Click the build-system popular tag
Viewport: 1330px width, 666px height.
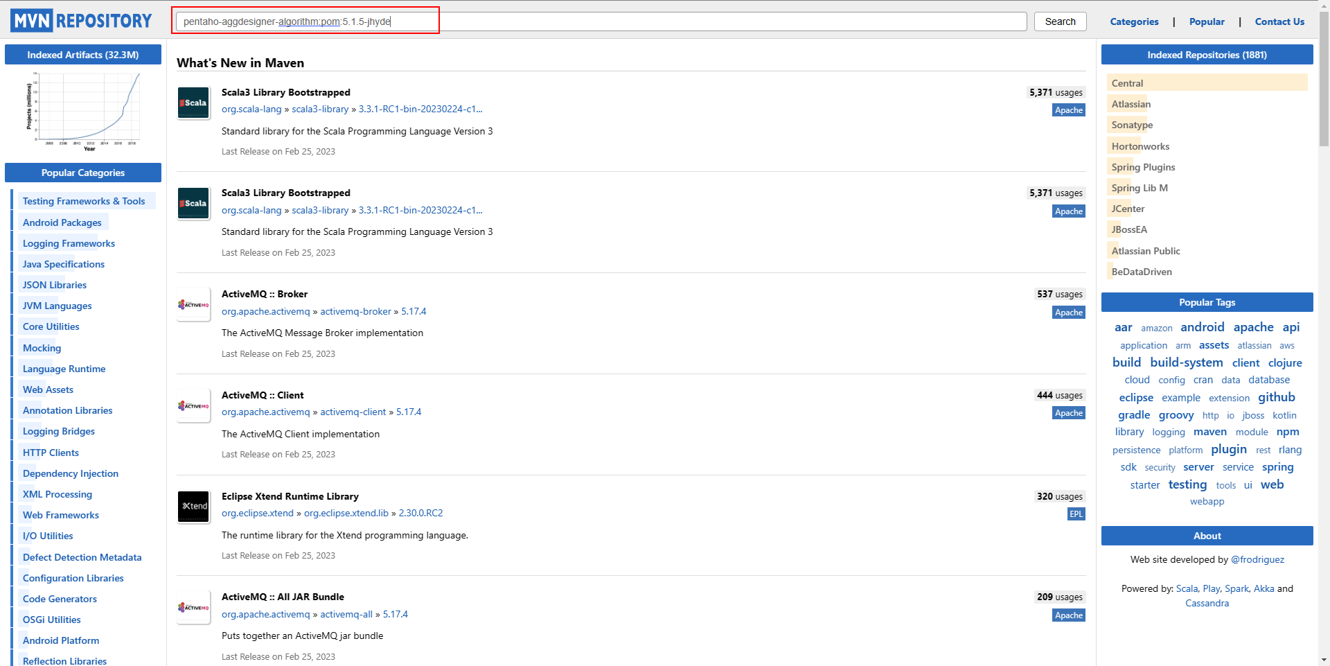[x=1186, y=362]
